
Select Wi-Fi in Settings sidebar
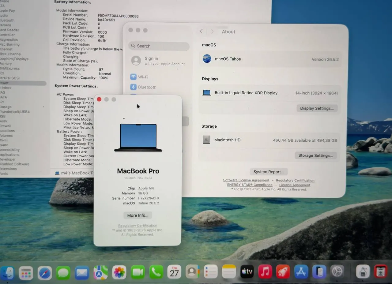tap(143, 77)
